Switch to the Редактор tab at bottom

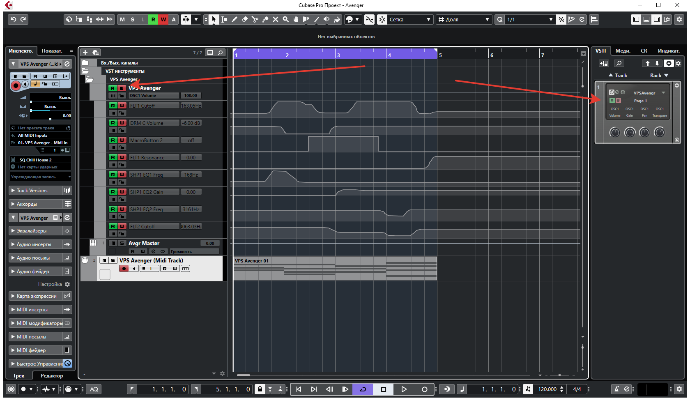tap(52, 376)
